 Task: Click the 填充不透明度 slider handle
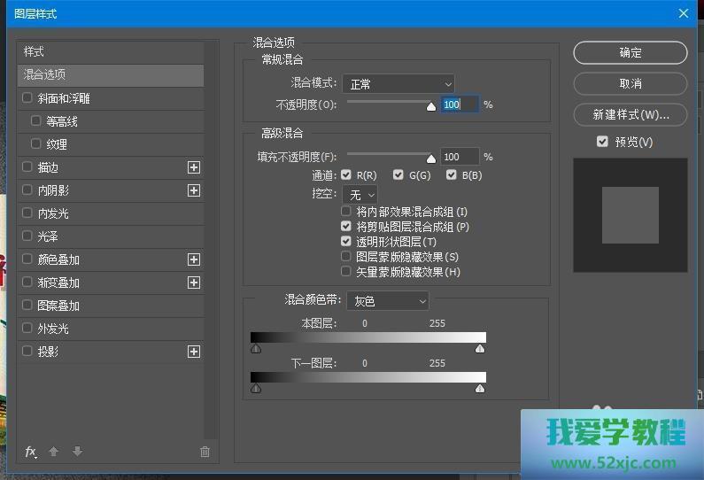(x=431, y=159)
